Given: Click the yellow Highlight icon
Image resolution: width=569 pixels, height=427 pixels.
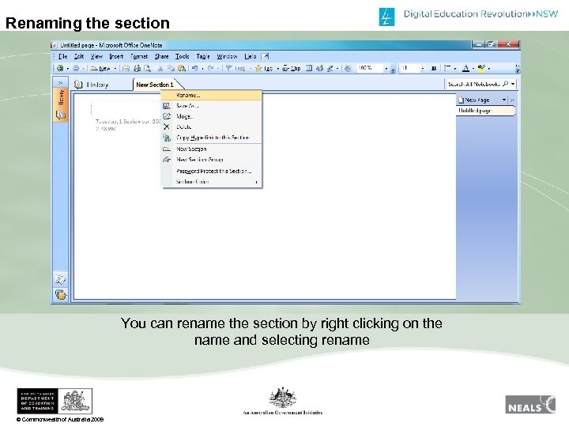Looking at the screenshot, I should [481, 68].
